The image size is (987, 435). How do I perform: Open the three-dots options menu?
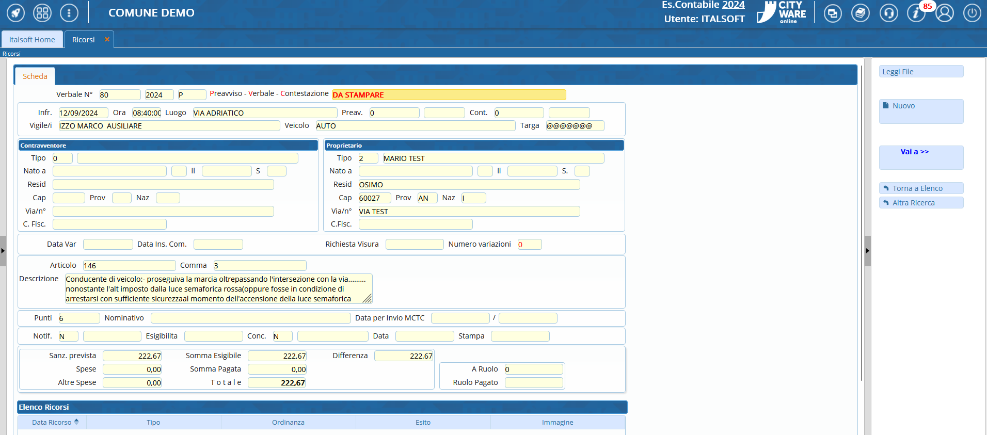(x=69, y=13)
